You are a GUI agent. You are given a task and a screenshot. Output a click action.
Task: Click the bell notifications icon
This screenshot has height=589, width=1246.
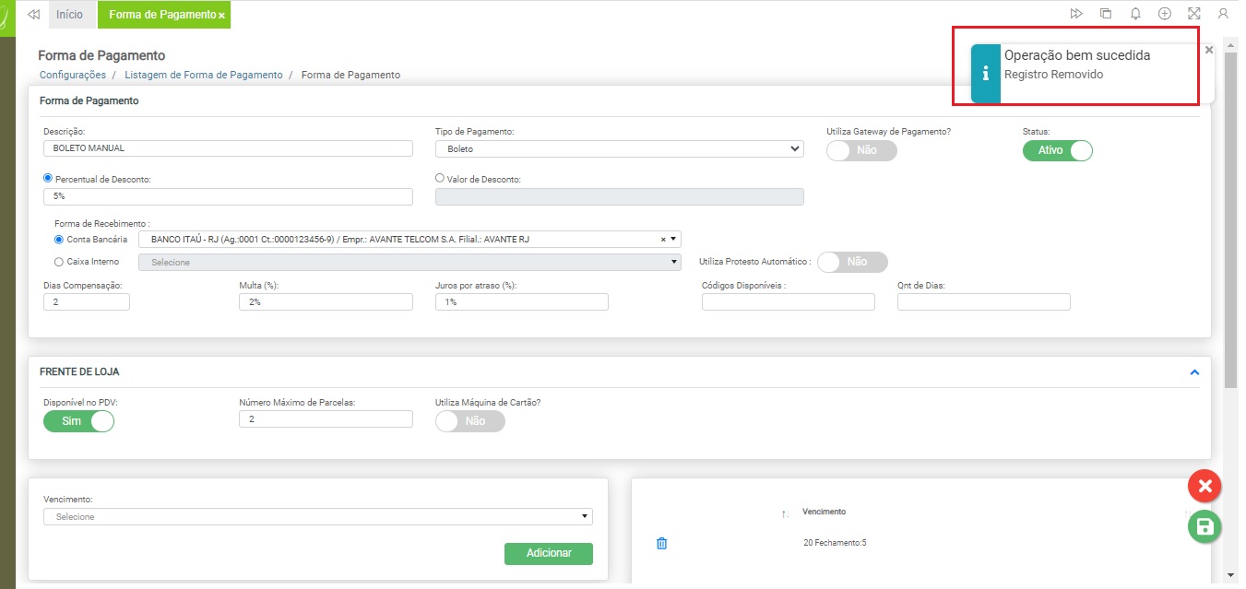click(x=1135, y=14)
